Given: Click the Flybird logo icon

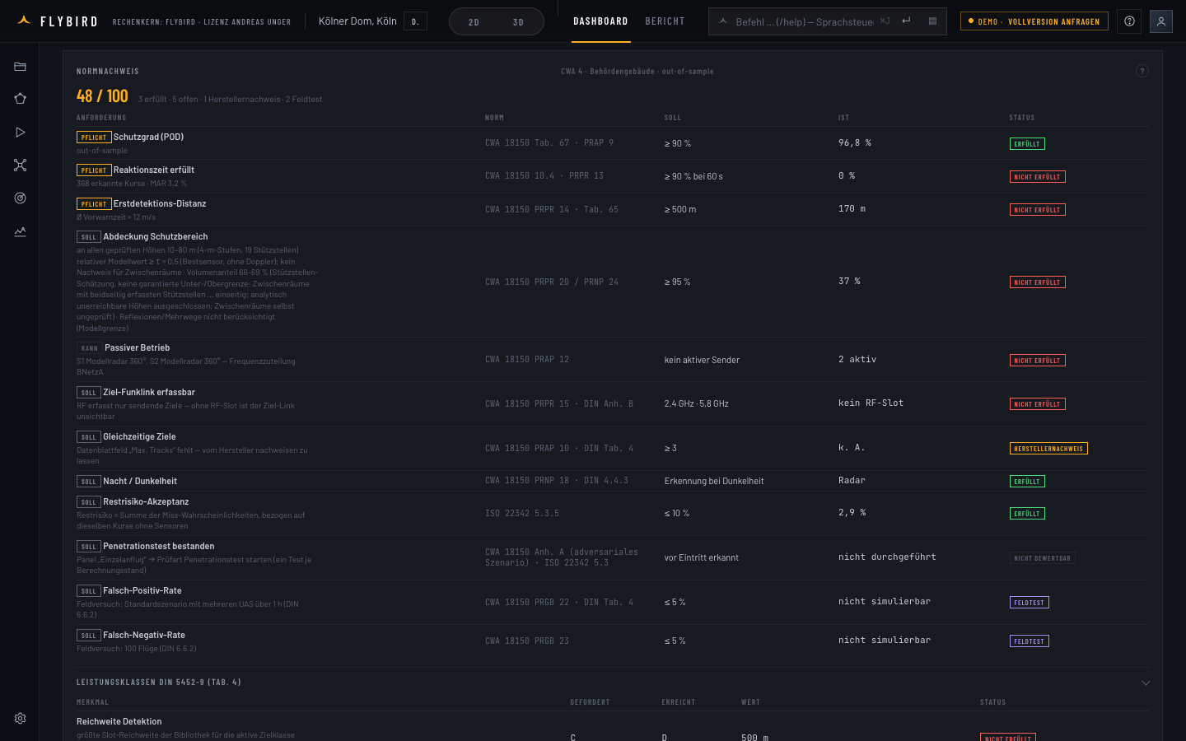Looking at the screenshot, I should [24, 21].
